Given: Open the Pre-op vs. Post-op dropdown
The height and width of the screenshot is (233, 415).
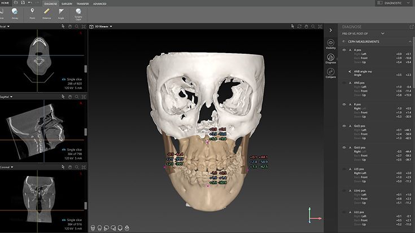Looking at the screenshot, I should click(382, 34).
